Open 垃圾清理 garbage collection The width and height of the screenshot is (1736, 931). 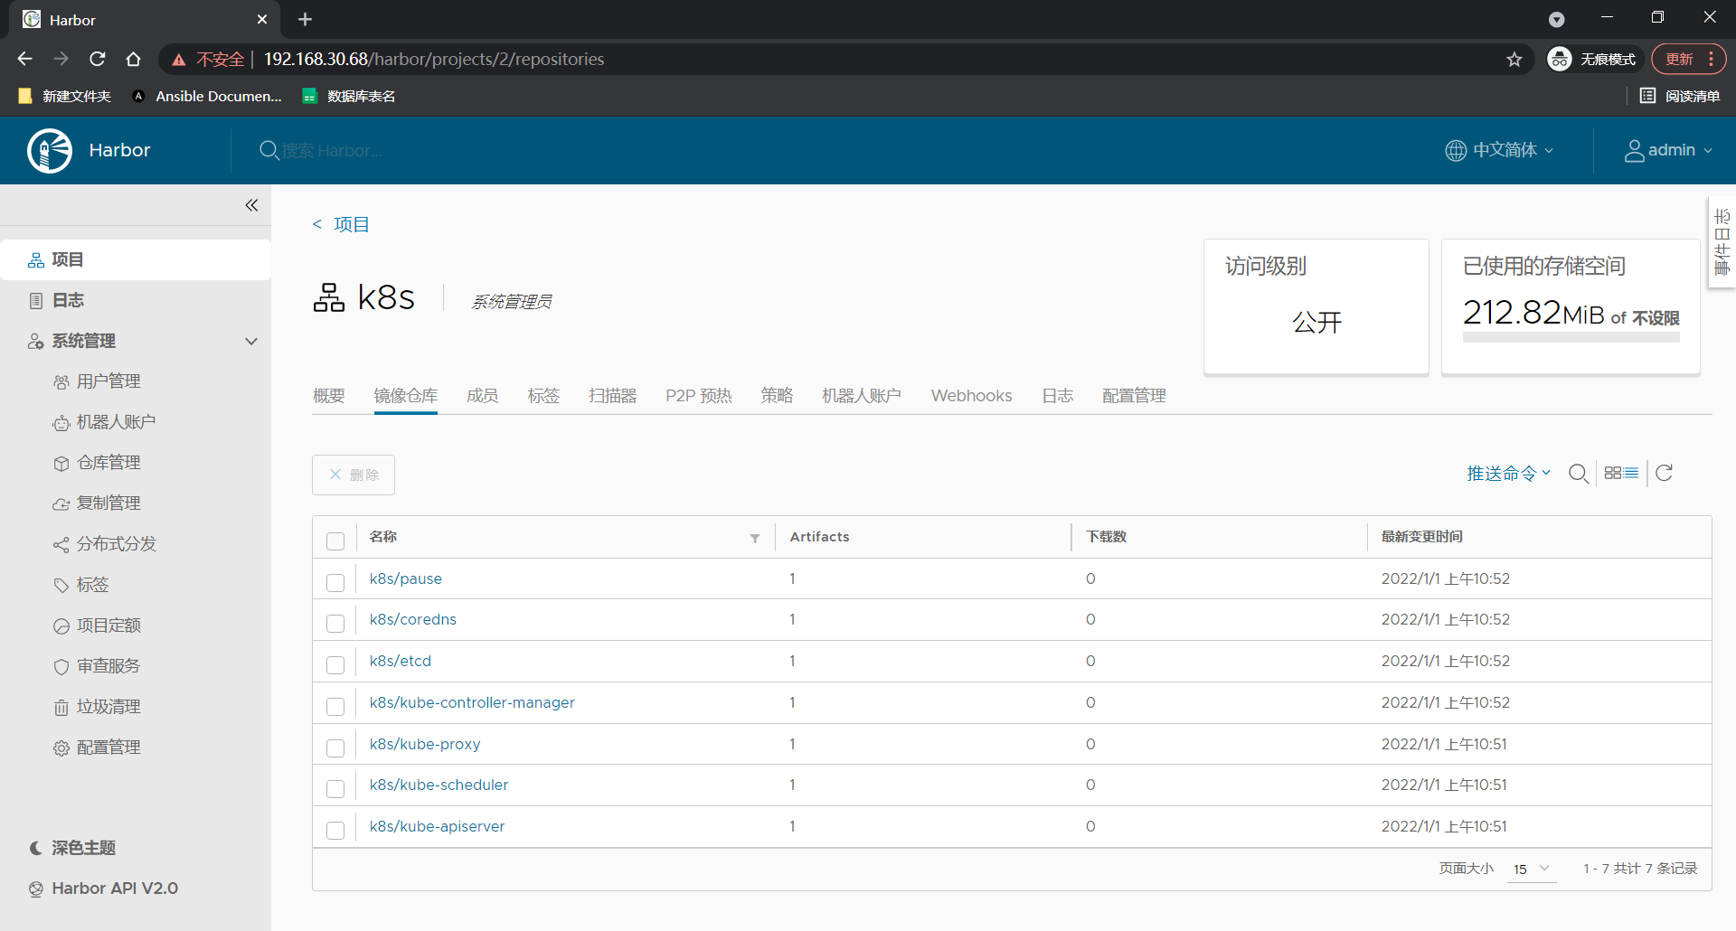97,707
